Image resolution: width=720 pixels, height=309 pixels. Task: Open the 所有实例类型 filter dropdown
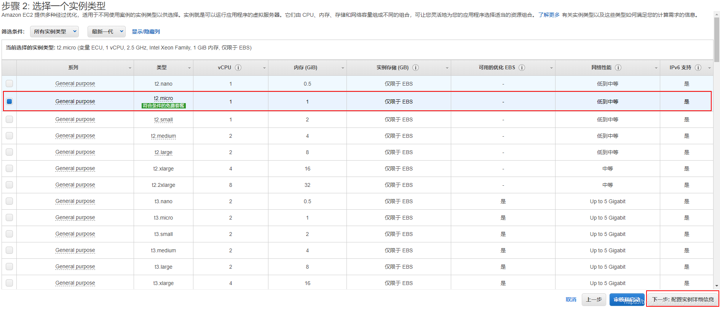click(54, 32)
